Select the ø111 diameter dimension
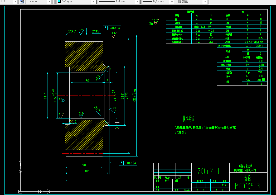 point(45,96)
